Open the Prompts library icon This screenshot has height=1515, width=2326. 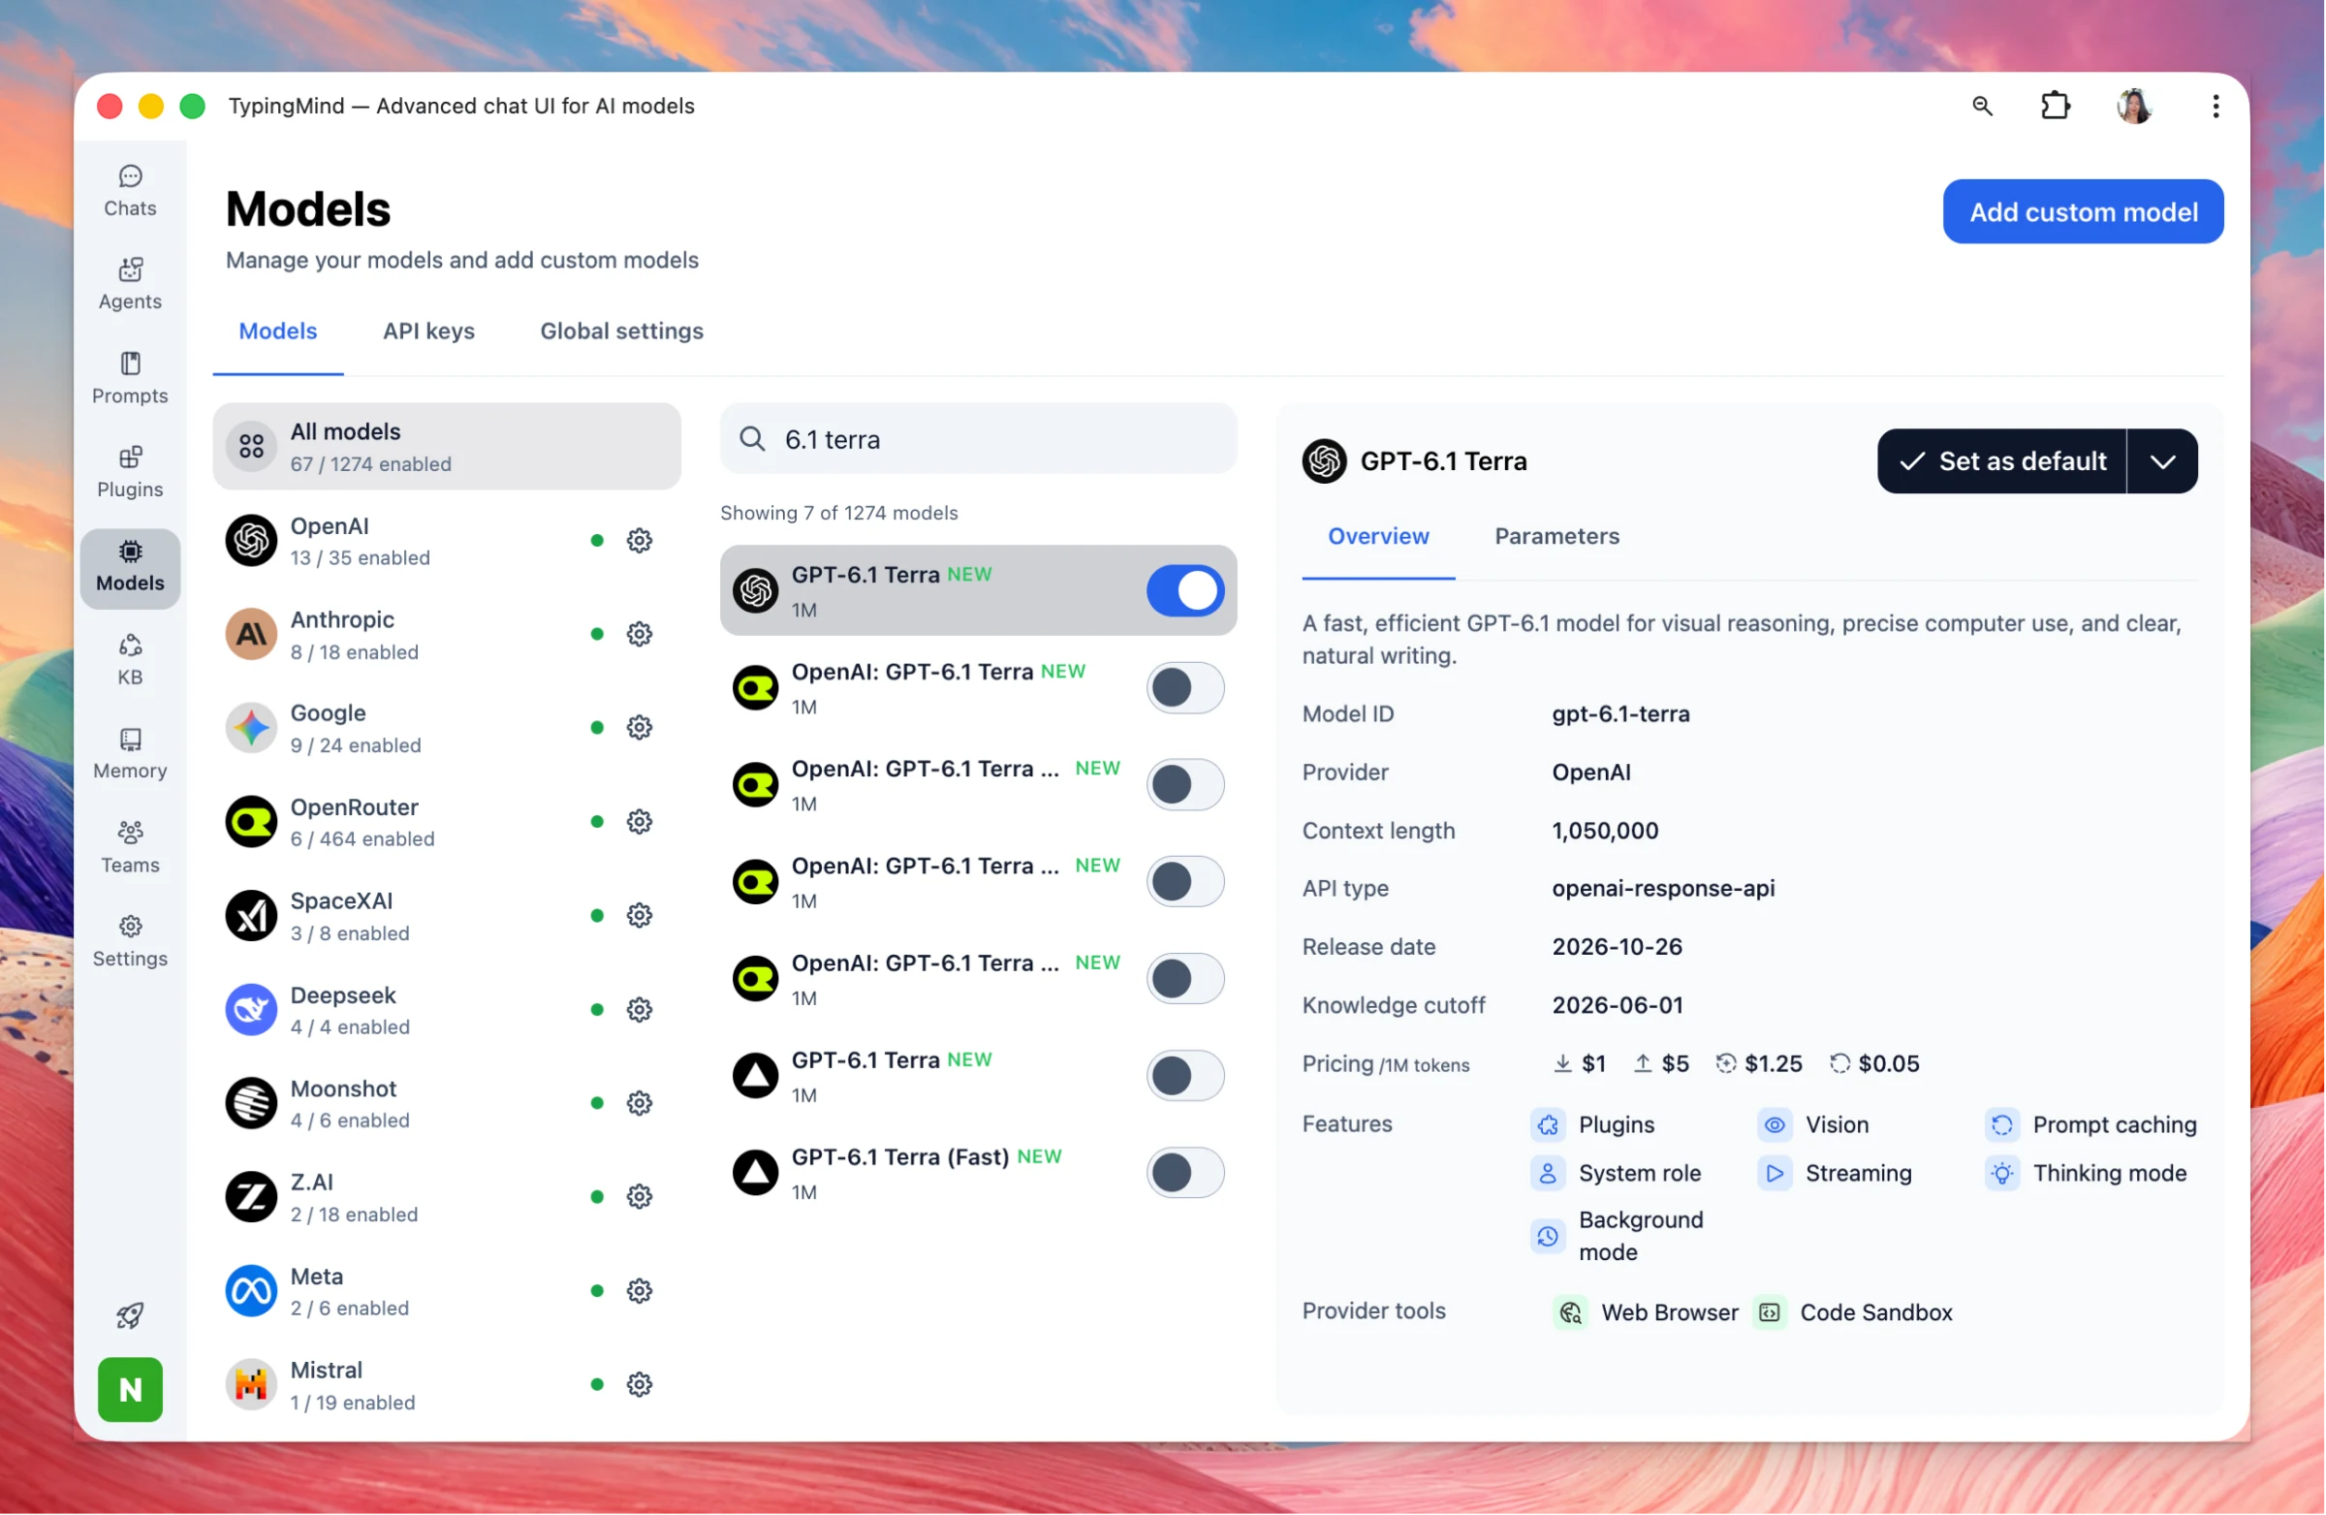(x=130, y=378)
